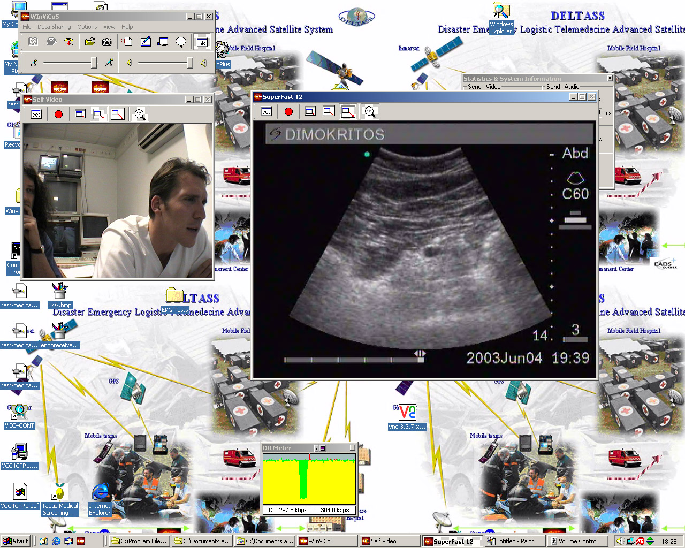The height and width of the screenshot is (548, 685).
Task: Select large video size in Self Video
Action: coord(118,114)
